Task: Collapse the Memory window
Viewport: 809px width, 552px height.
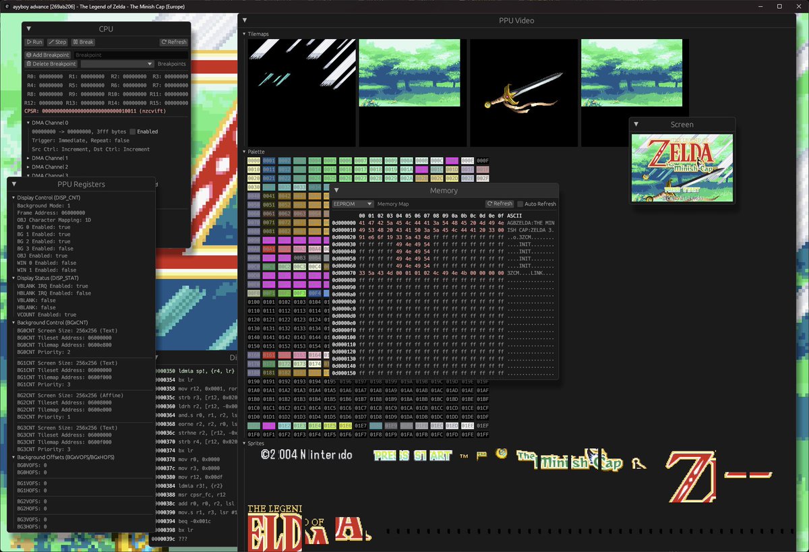Action: click(x=336, y=191)
